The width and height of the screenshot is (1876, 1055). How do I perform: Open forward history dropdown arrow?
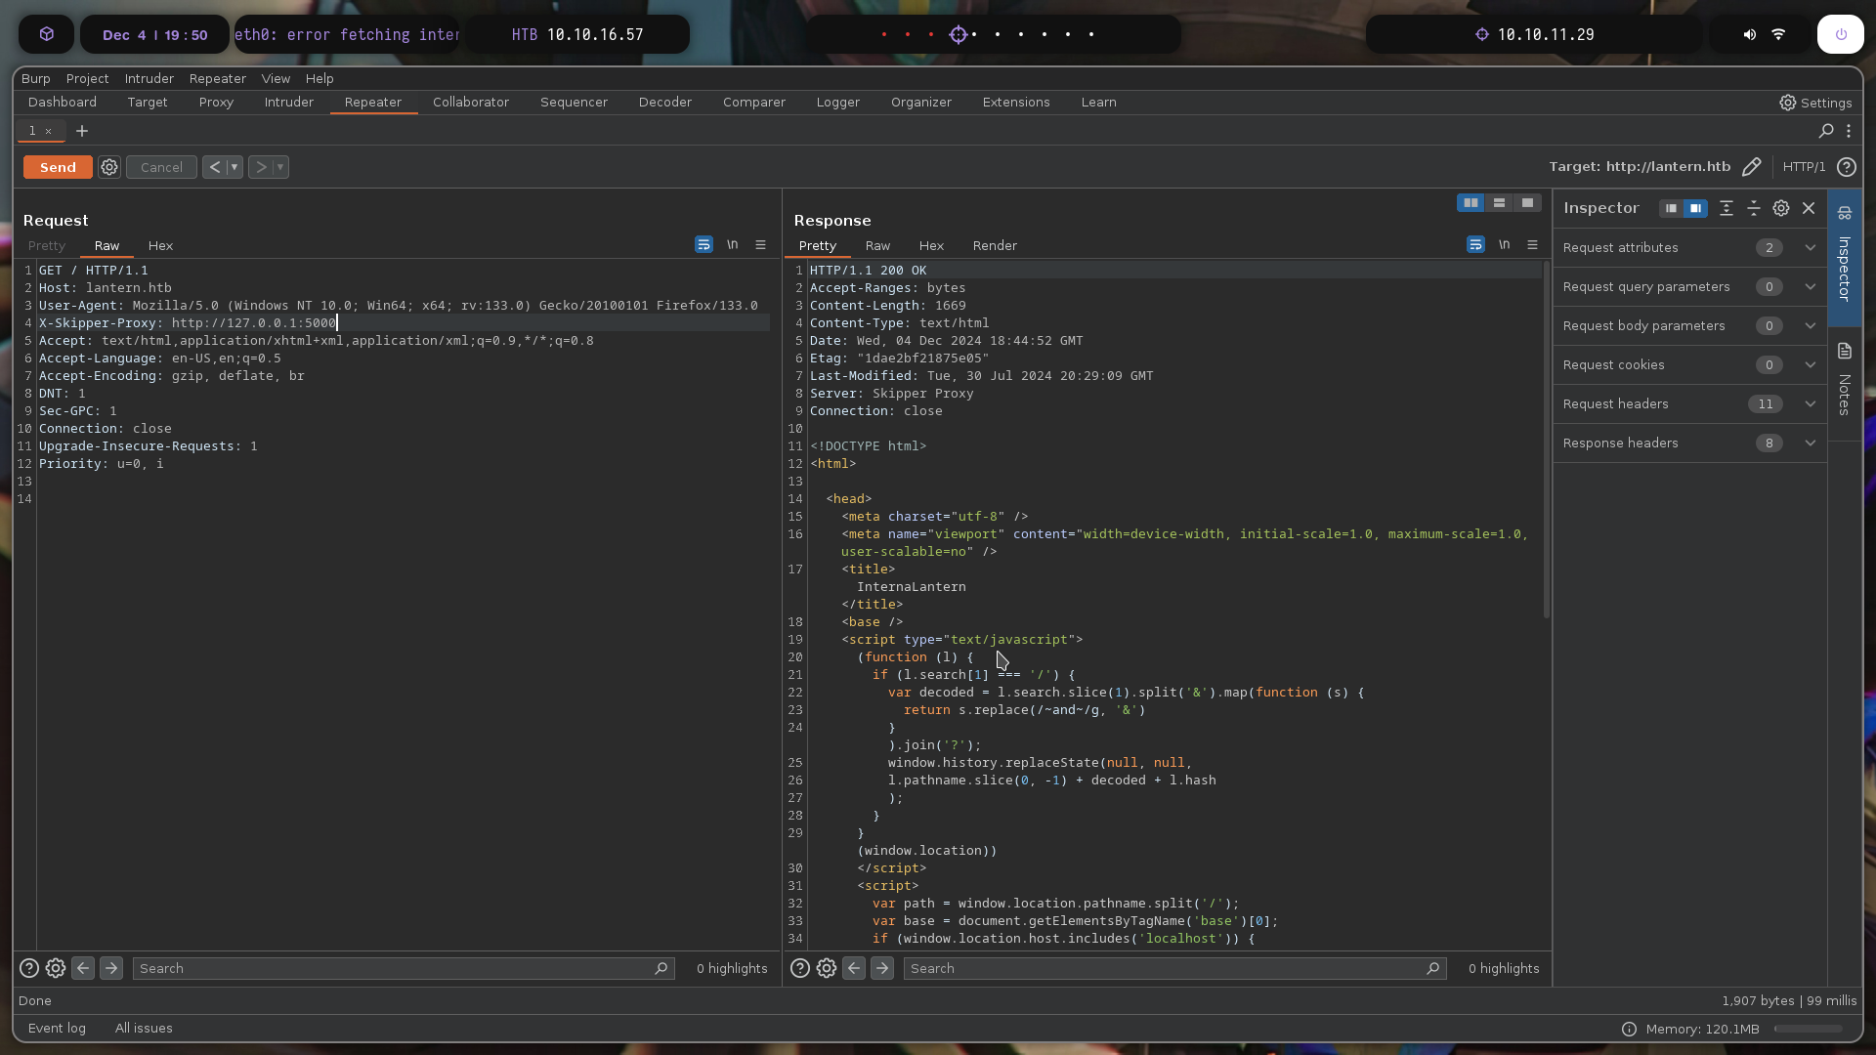280,167
